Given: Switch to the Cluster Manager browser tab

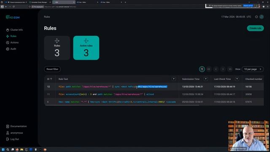Looking at the screenshot, I should tap(40, 2).
